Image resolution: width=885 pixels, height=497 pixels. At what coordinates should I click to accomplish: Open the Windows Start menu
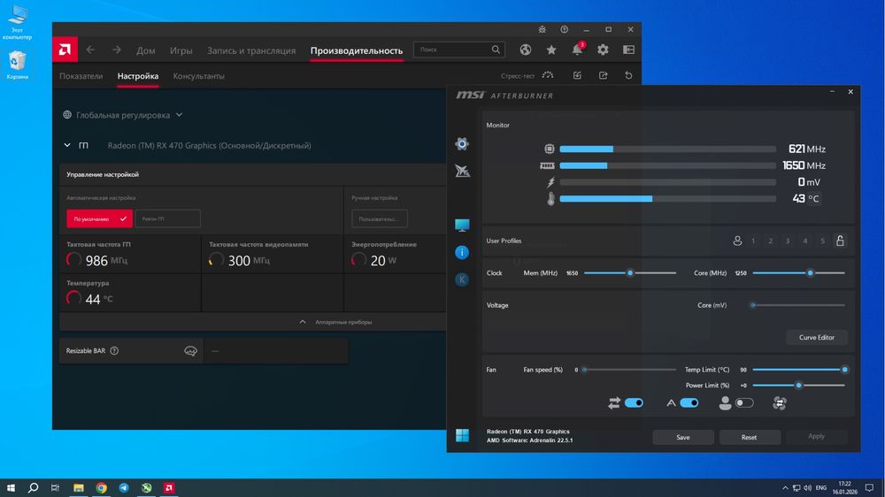tap(10, 487)
